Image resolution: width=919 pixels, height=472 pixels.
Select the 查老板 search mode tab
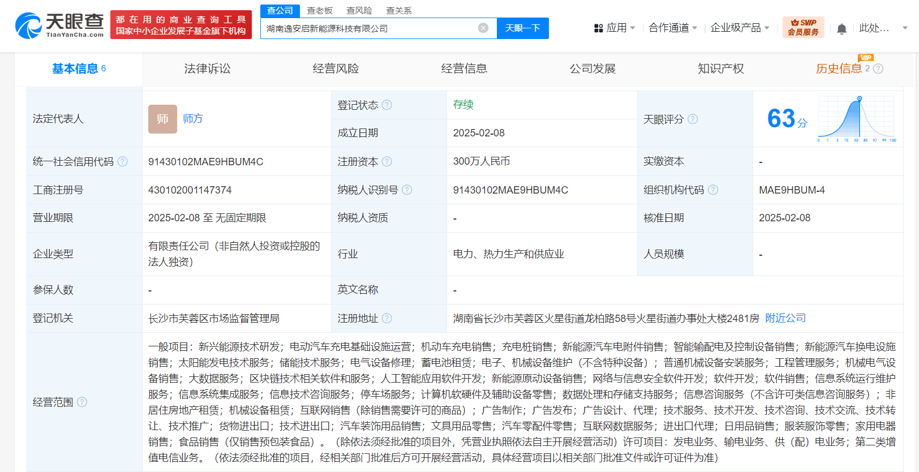[320, 11]
